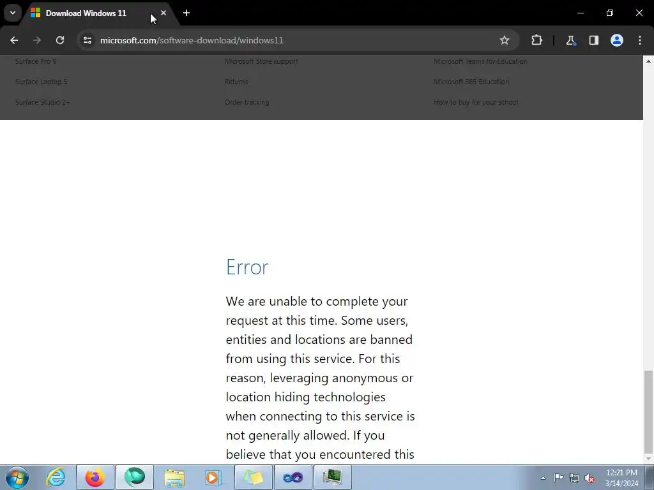The image size is (654, 490).
Task: View site information icon in address bar
Action: 87,40
